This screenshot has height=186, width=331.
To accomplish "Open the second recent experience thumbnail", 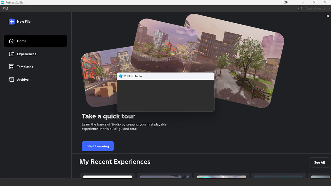I will coord(164,179).
